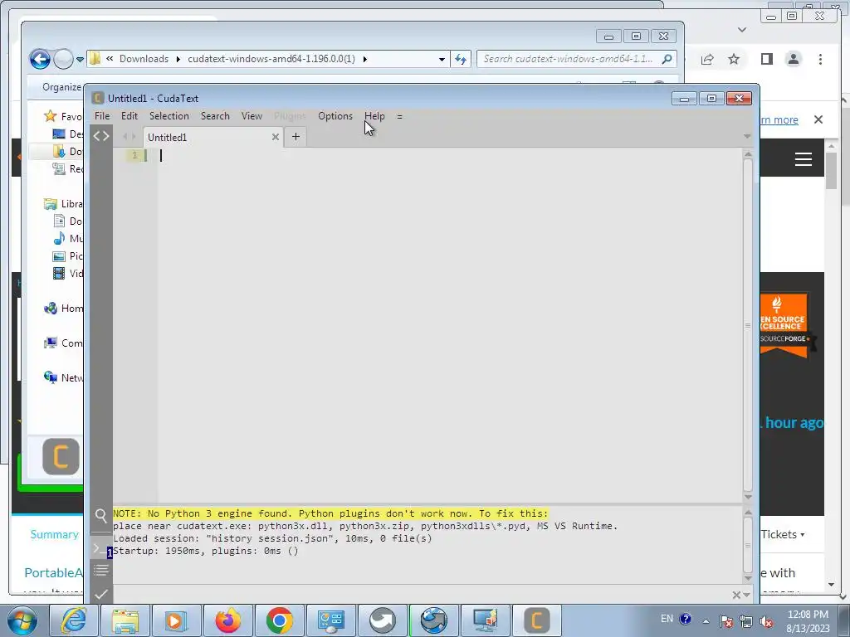
Task: Click the muted volume tray icon
Action: 766,621
